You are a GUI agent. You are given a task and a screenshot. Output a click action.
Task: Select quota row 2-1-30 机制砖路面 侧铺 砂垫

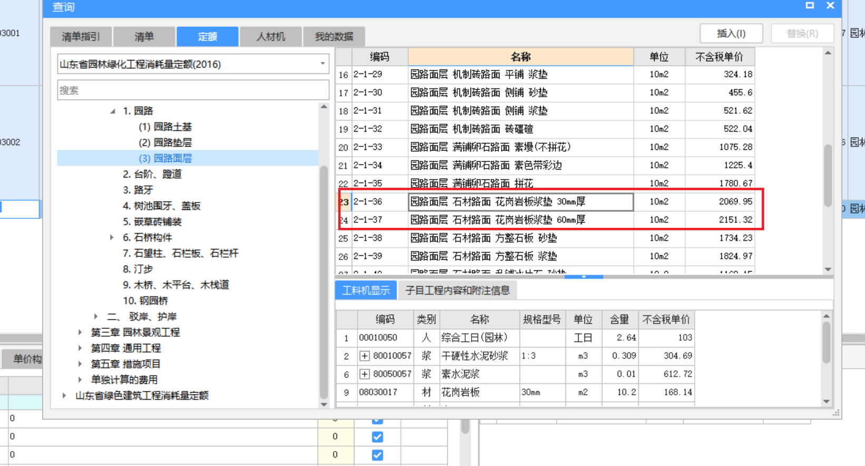pyautogui.click(x=545, y=93)
